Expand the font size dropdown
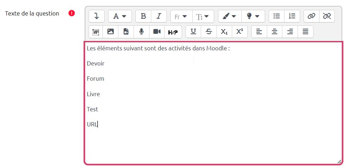Screen dimensions: 352x168 tap(203, 16)
